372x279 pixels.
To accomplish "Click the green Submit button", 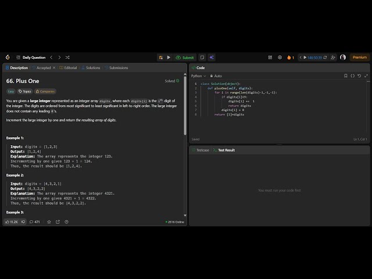I will click(x=185, y=58).
